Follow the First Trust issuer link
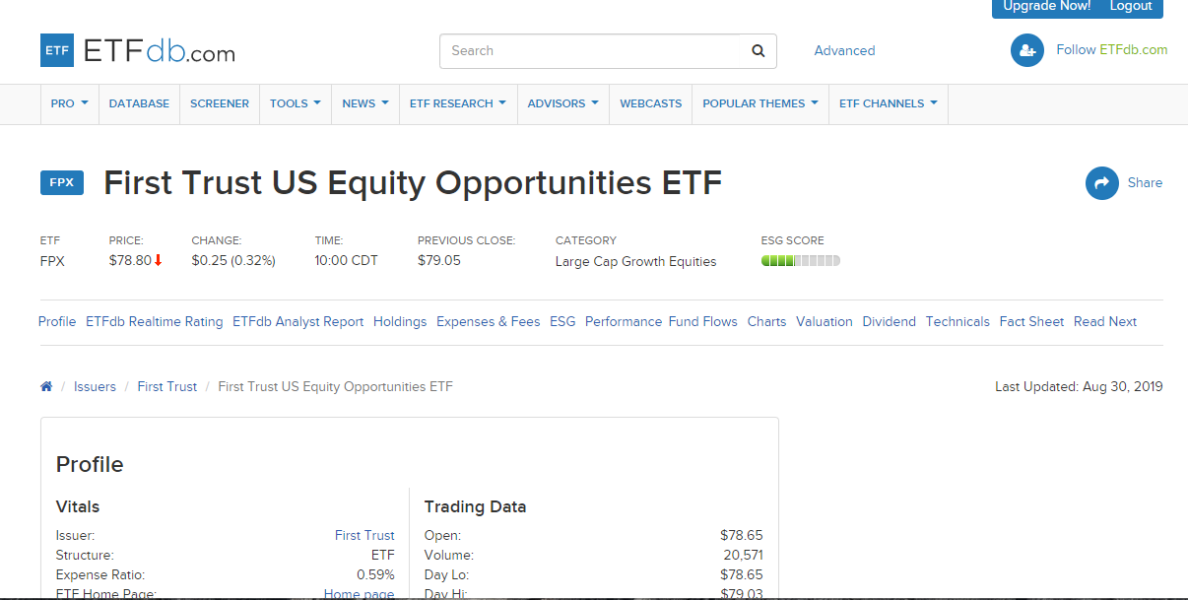The width and height of the screenshot is (1188, 600). point(364,536)
